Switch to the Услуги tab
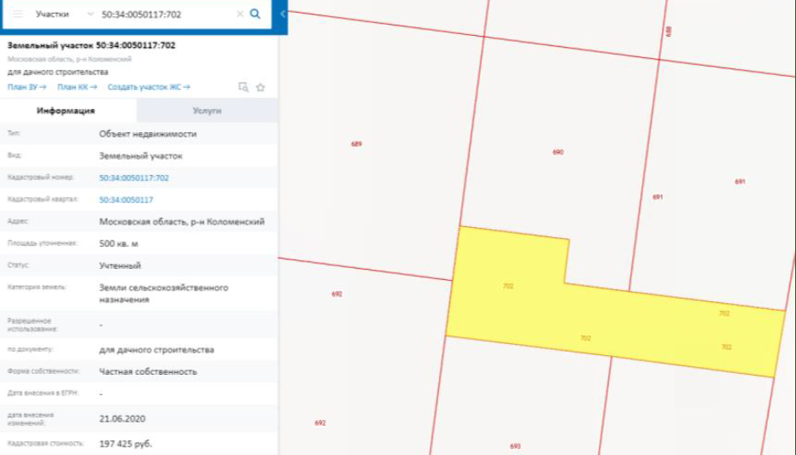Viewport: 796px width, 455px height. (207, 111)
